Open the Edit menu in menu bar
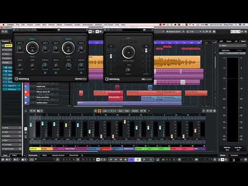Screen dimensions: 248x186 coord(23,25)
